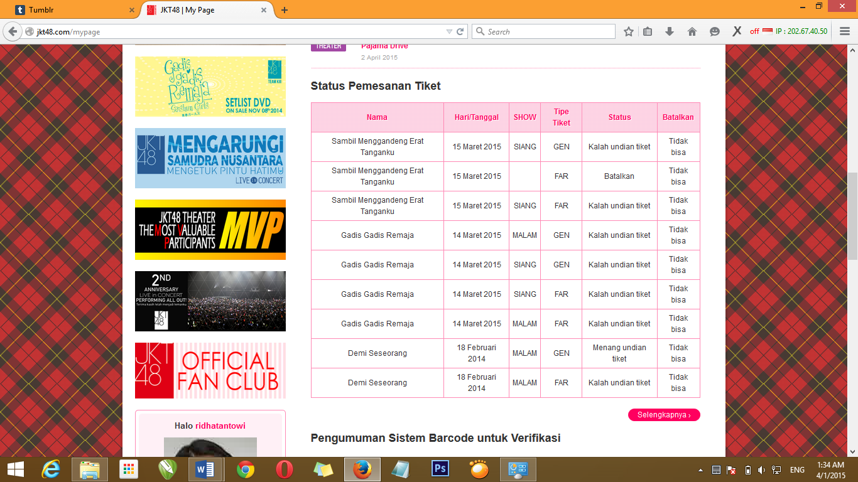Open the bookmarks list icon
858x482 pixels.
(648, 31)
